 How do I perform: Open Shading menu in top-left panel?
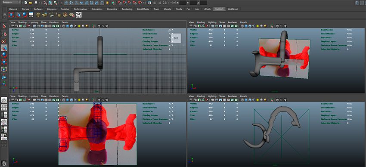[22, 22]
